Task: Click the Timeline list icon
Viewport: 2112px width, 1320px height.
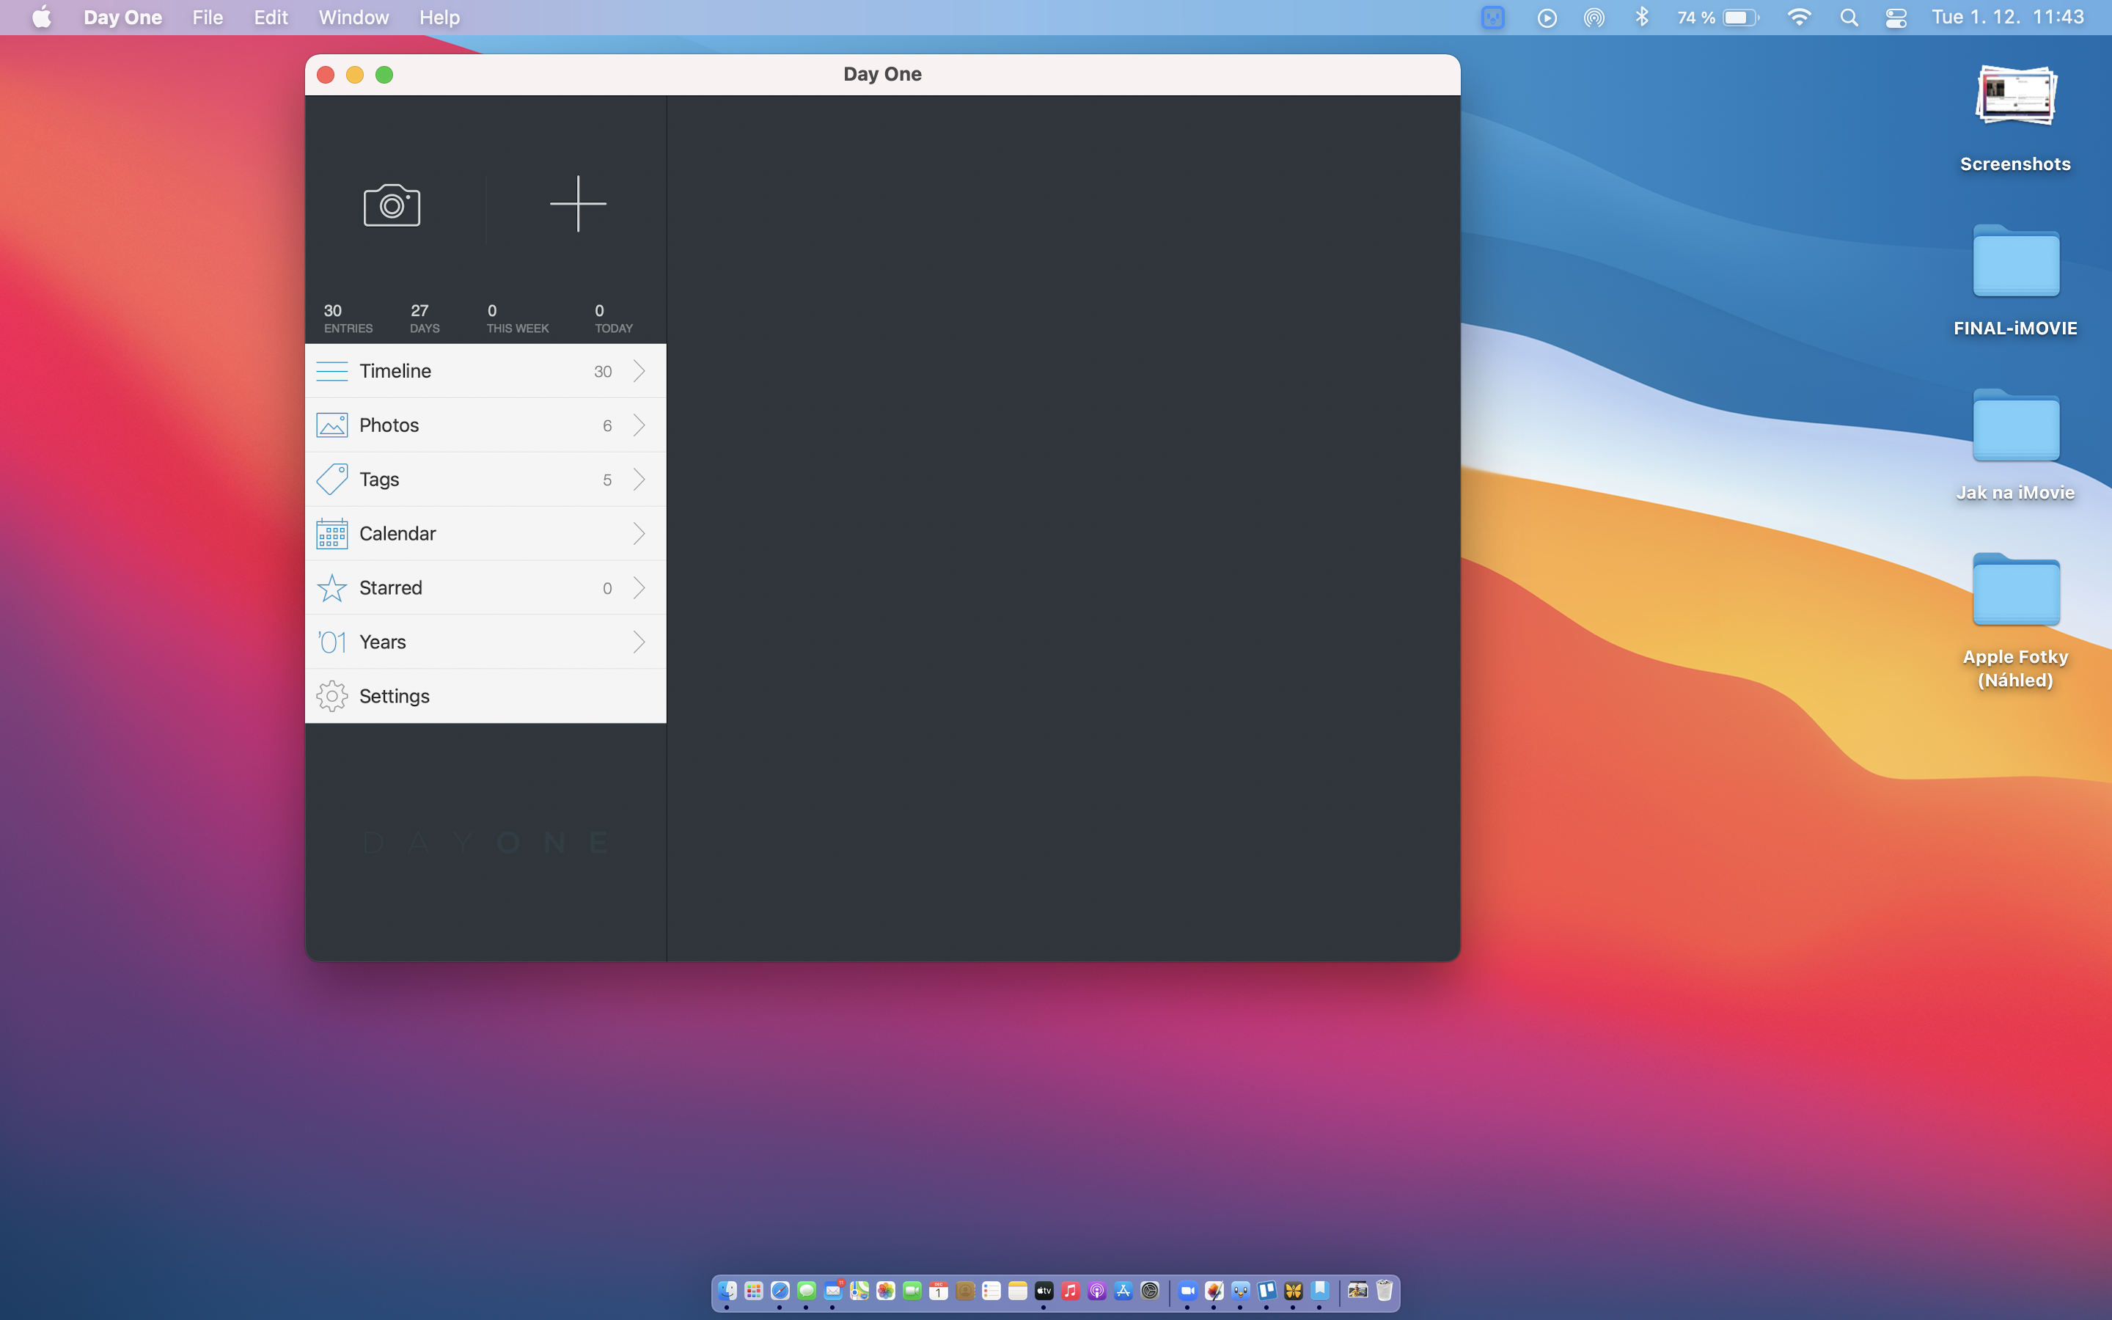Action: point(331,371)
